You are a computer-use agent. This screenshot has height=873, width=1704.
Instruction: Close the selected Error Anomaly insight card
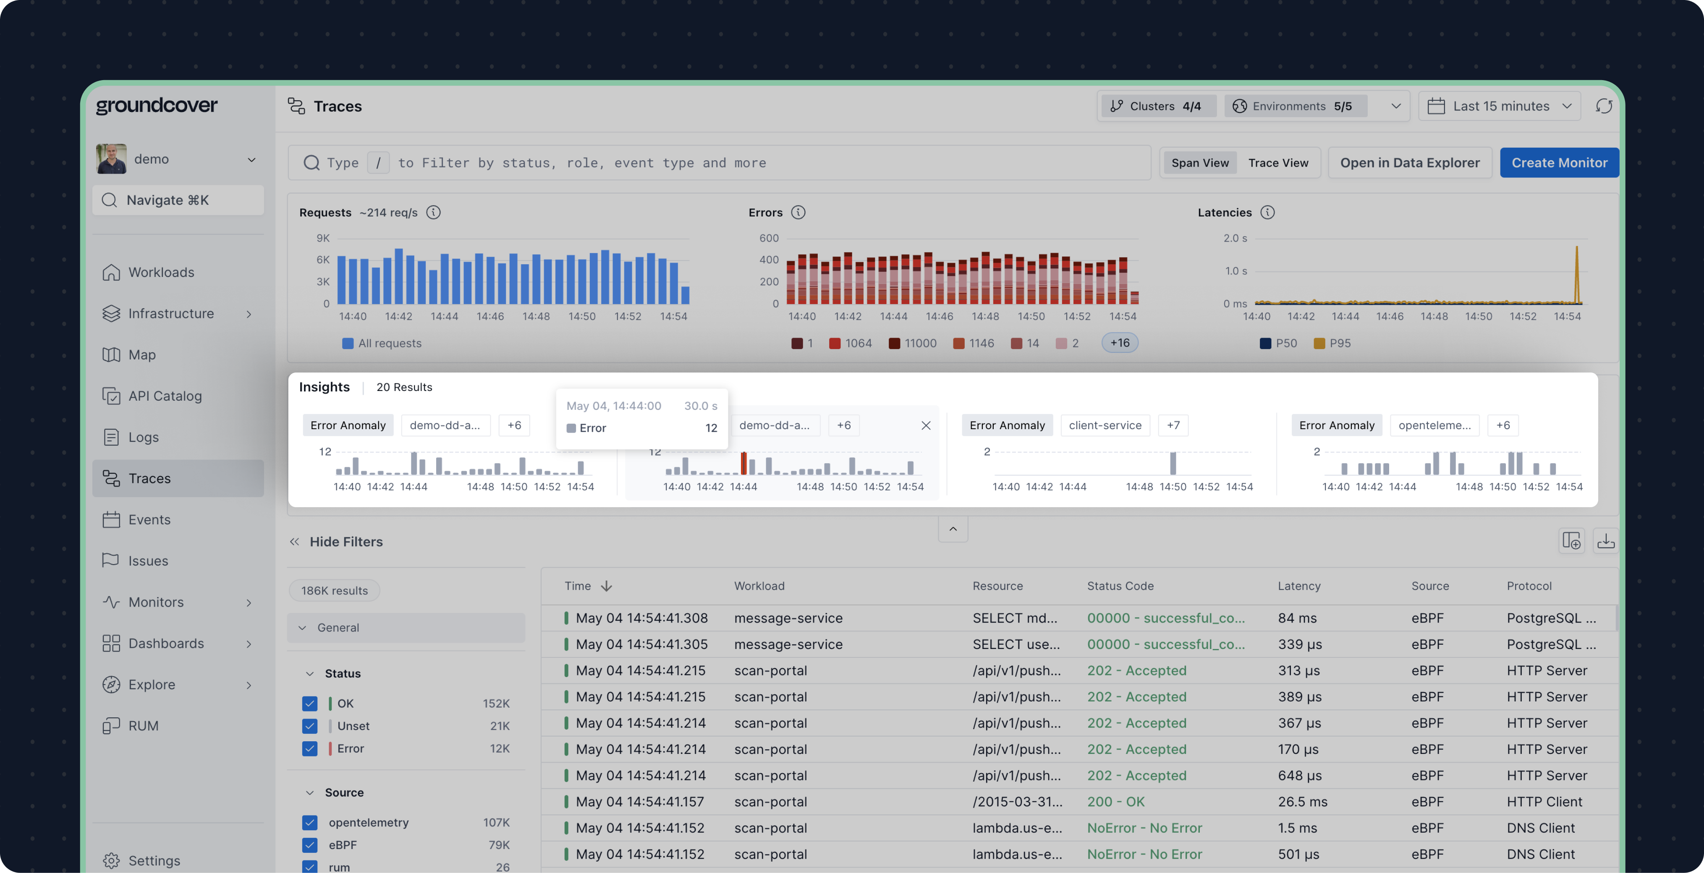point(926,426)
